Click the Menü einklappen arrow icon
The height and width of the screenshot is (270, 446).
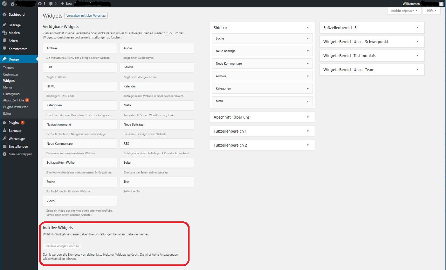coord(5,154)
